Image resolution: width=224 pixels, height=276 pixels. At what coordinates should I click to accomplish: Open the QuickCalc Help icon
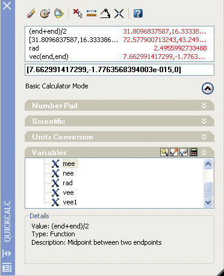pos(138,14)
